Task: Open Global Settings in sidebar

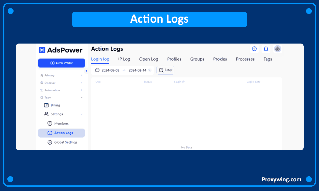Action: pyautogui.click(x=66, y=142)
